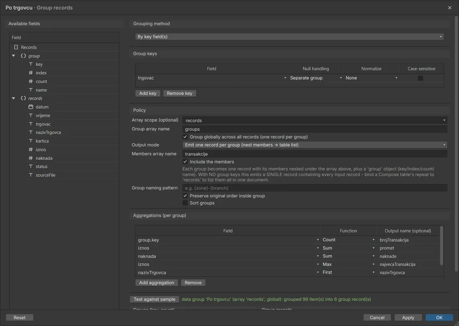Viewport: 459px width, 326px height.
Task: Click the text type icon beside key
Action: tap(31, 64)
